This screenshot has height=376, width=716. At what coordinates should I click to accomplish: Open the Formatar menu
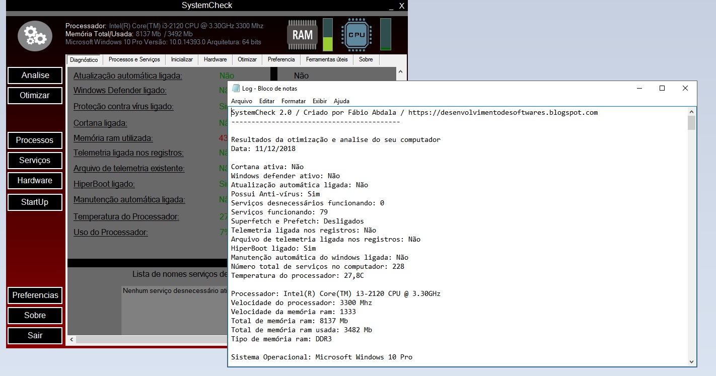293,101
